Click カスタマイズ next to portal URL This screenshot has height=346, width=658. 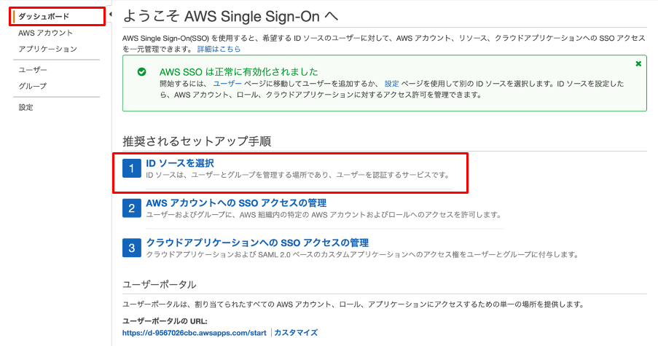click(x=296, y=333)
